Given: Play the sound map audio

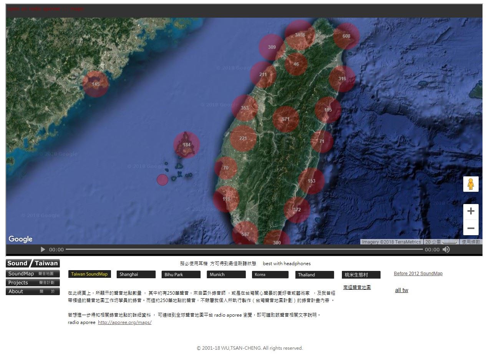Looking at the screenshot, I should (x=43, y=249).
